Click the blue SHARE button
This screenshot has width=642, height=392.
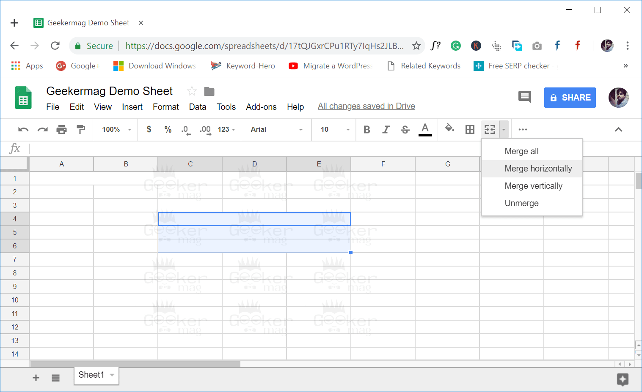570,98
